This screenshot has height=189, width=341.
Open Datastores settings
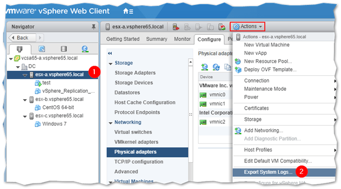[127, 93]
